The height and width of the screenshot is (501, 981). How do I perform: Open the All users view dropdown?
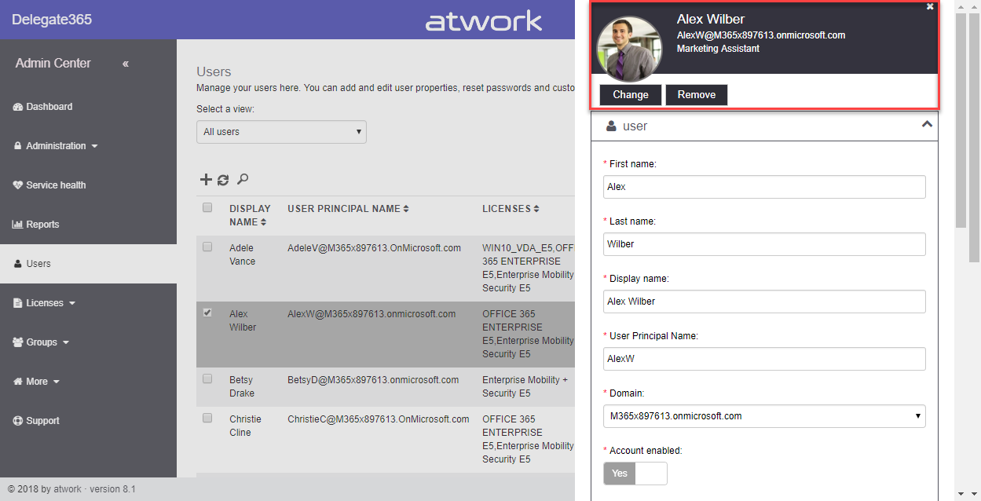point(281,132)
